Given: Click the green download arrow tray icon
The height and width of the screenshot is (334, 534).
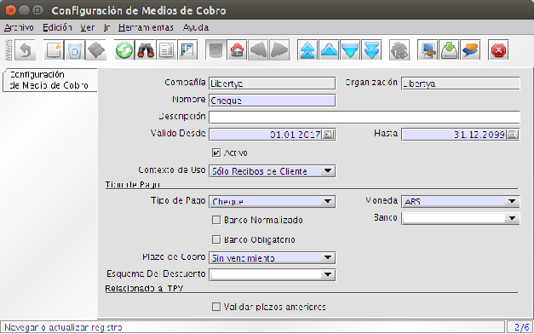Looking at the screenshot, I should coord(449,50).
